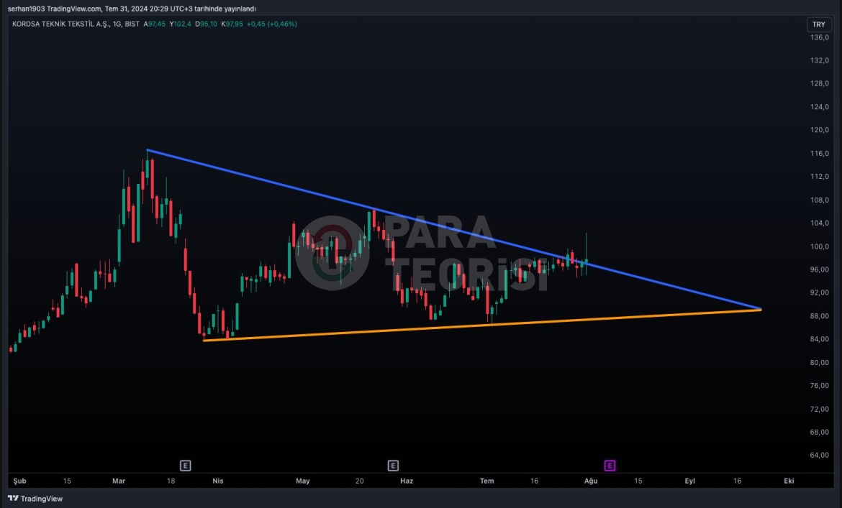Viewport: 842px width, 508px height.
Task: Click the Haz label on time axis
Action: (407, 481)
